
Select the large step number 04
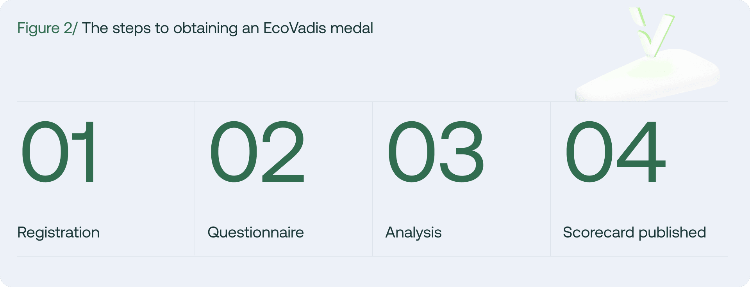[615, 151]
